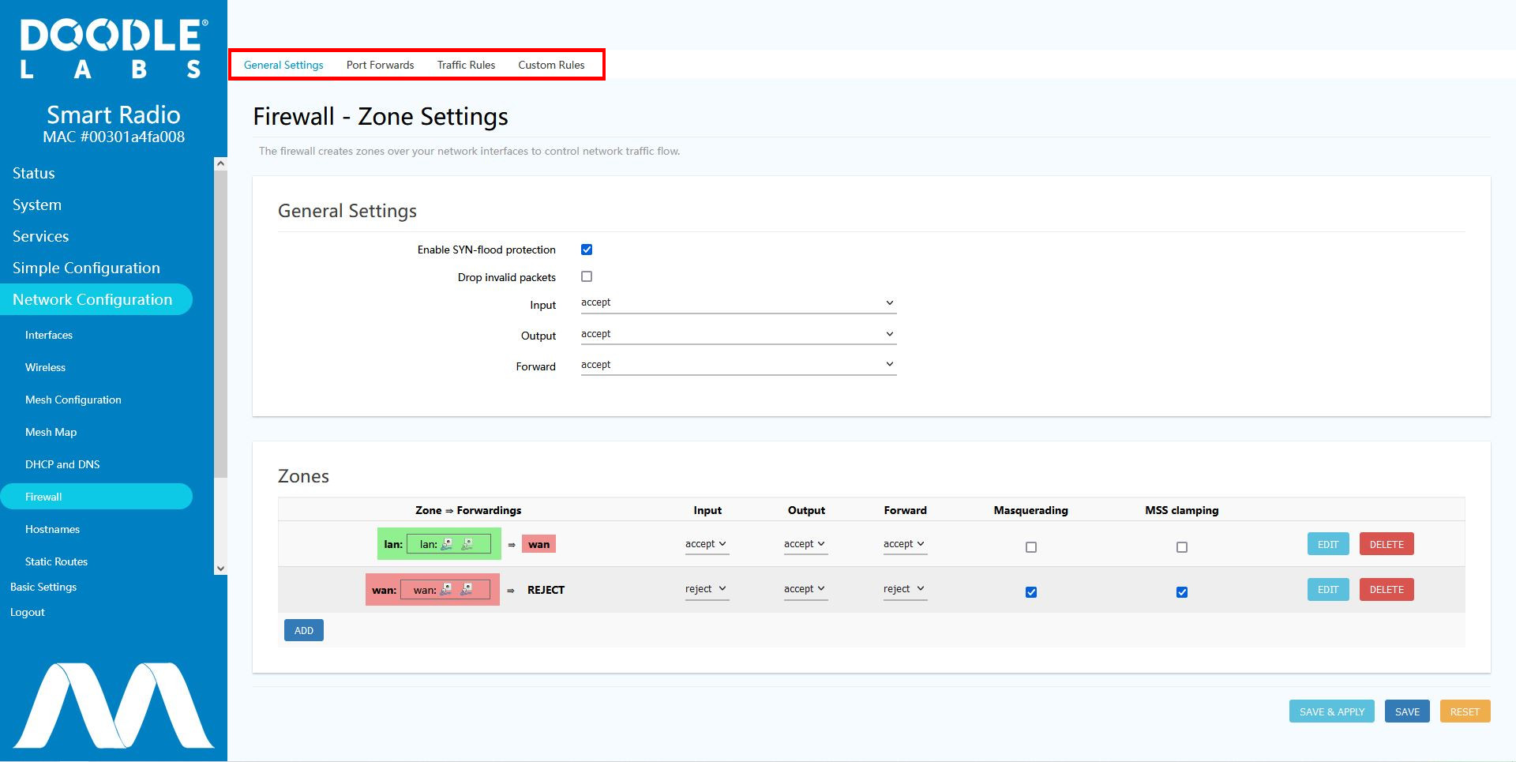
Task: Open Mesh Configuration in the sidebar
Action: (x=73, y=400)
